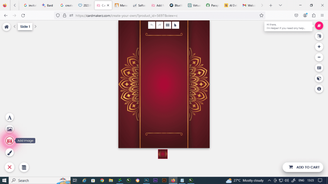Switch to the Bard browser tab
Viewport: 328px width, 184px height.
tap(47, 6)
